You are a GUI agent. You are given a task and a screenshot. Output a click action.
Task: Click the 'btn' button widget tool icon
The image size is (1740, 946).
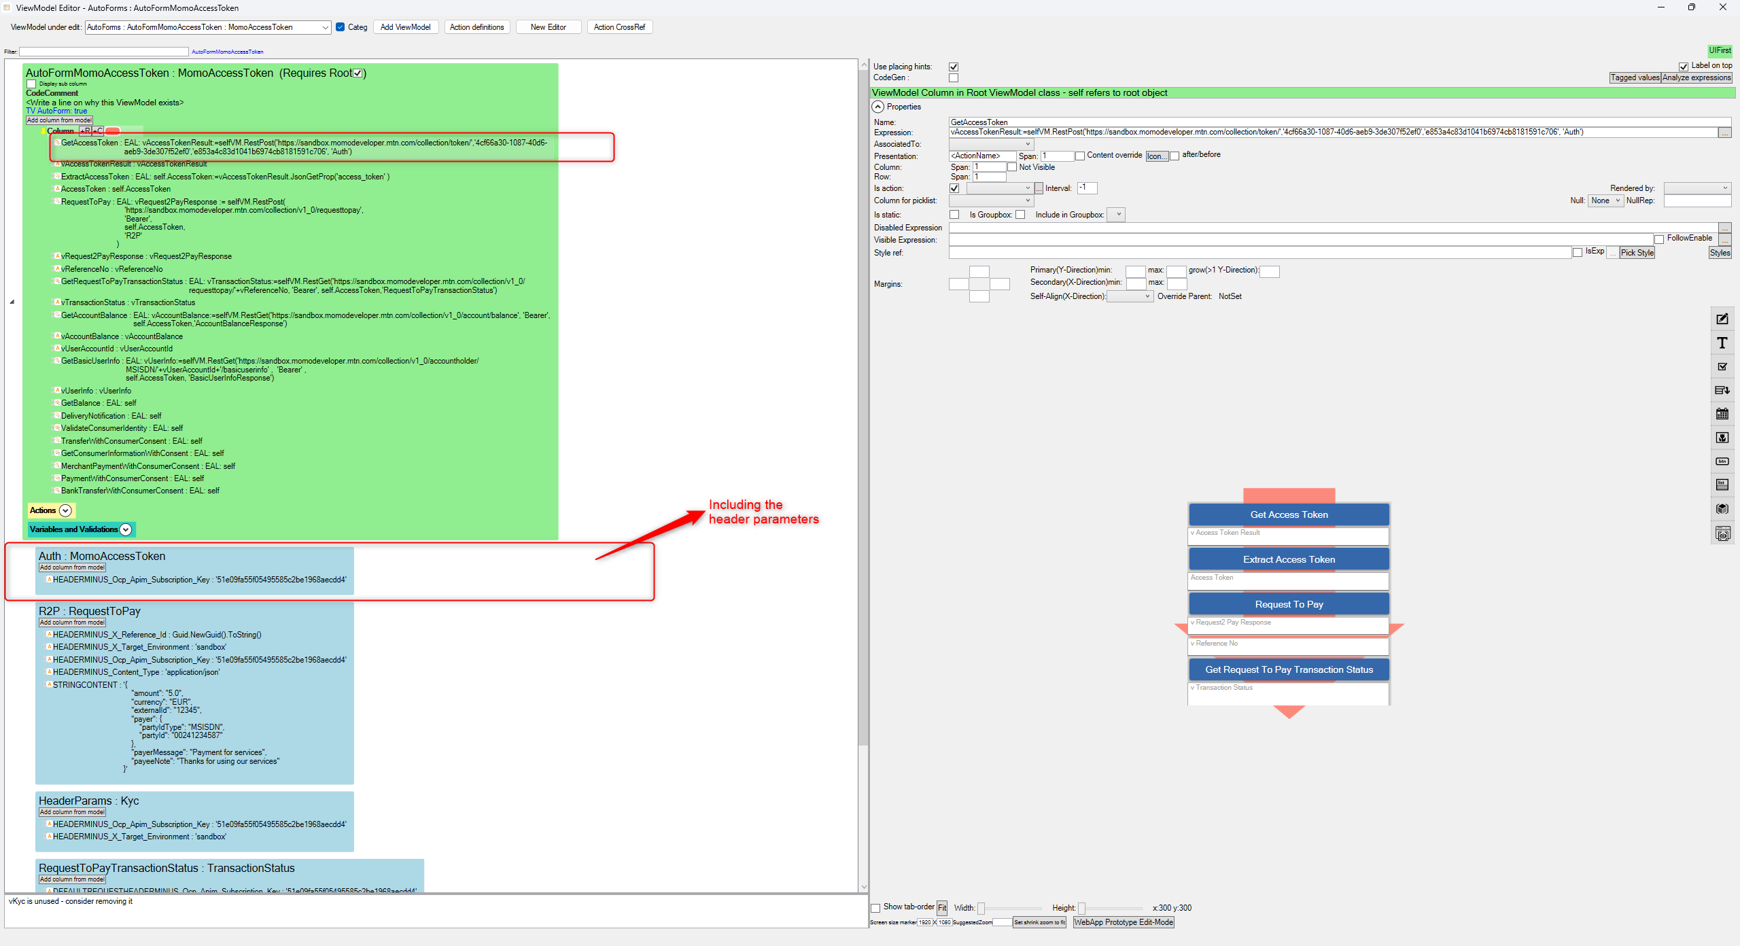1722,461
